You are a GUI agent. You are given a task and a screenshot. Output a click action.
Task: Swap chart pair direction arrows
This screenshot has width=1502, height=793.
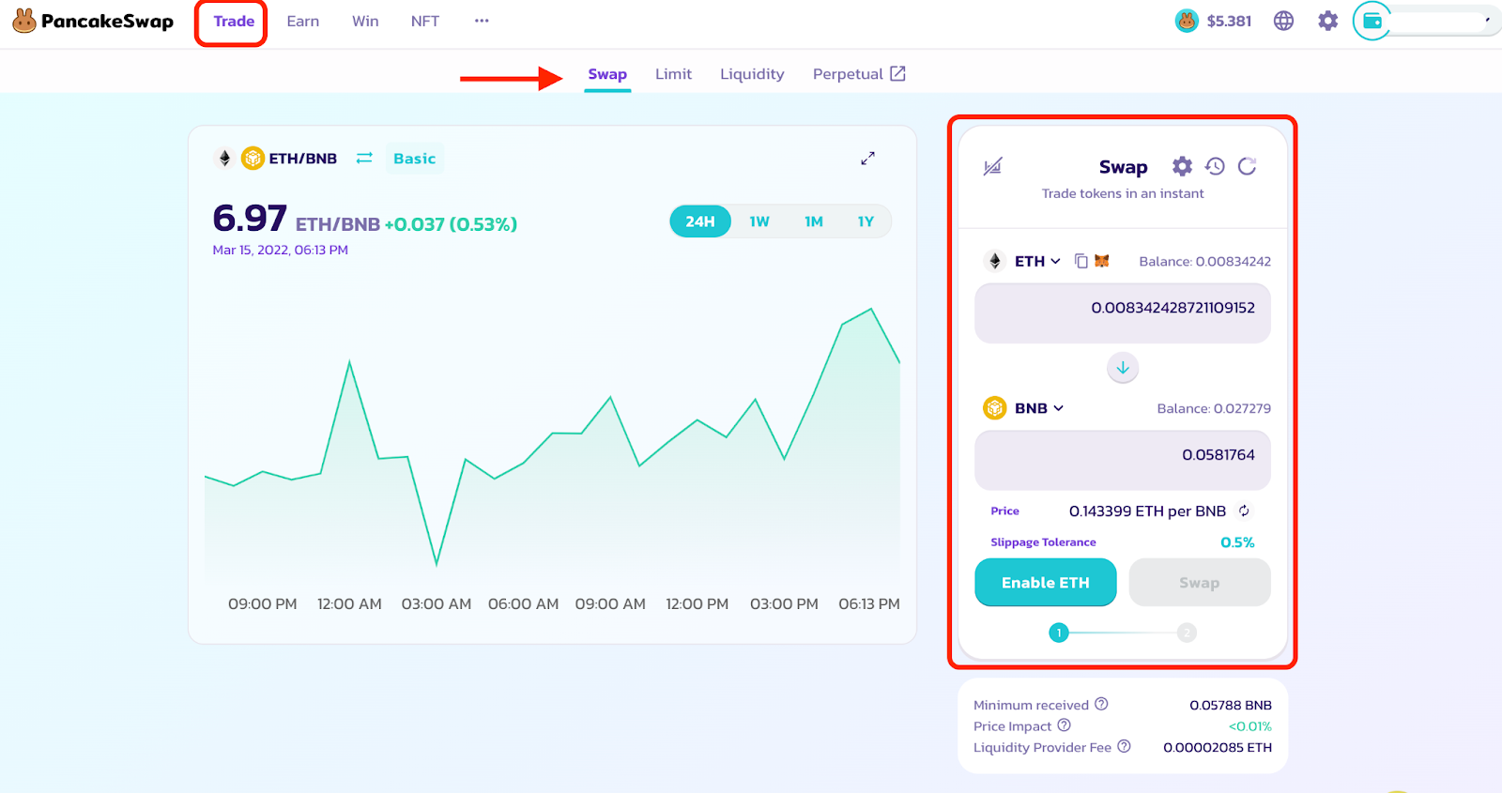point(364,158)
